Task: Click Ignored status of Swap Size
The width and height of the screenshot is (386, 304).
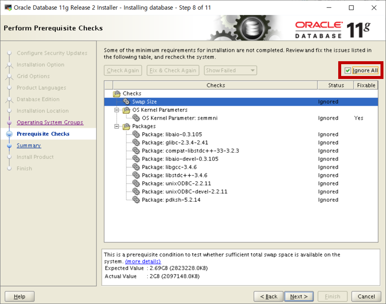Action: [328, 102]
